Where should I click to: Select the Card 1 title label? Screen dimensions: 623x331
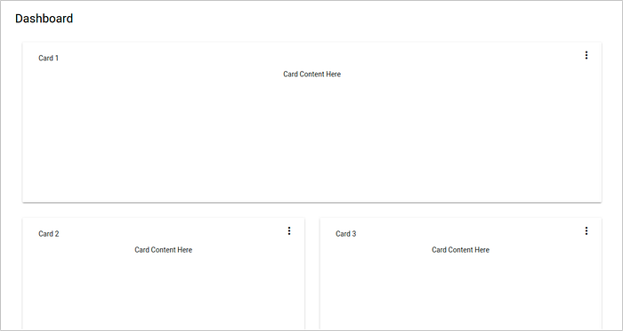(x=48, y=58)
